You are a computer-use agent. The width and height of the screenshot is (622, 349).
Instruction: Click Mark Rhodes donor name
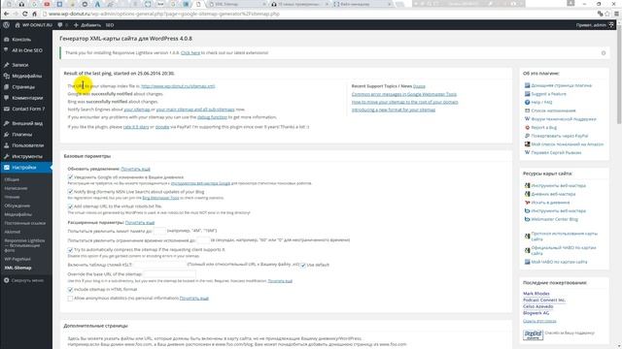[536, 294]
